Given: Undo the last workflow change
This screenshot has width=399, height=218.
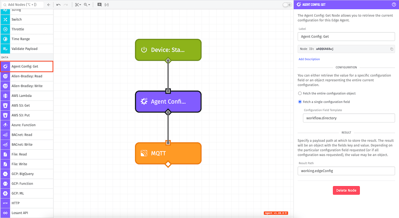Looking at the screenshot, I should 59,5.
